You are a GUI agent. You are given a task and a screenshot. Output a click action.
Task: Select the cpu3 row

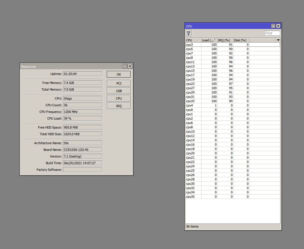[233, 45]
